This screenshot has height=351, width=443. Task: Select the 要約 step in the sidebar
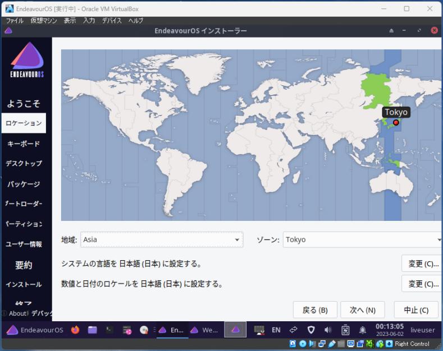(x=24, y=265)
